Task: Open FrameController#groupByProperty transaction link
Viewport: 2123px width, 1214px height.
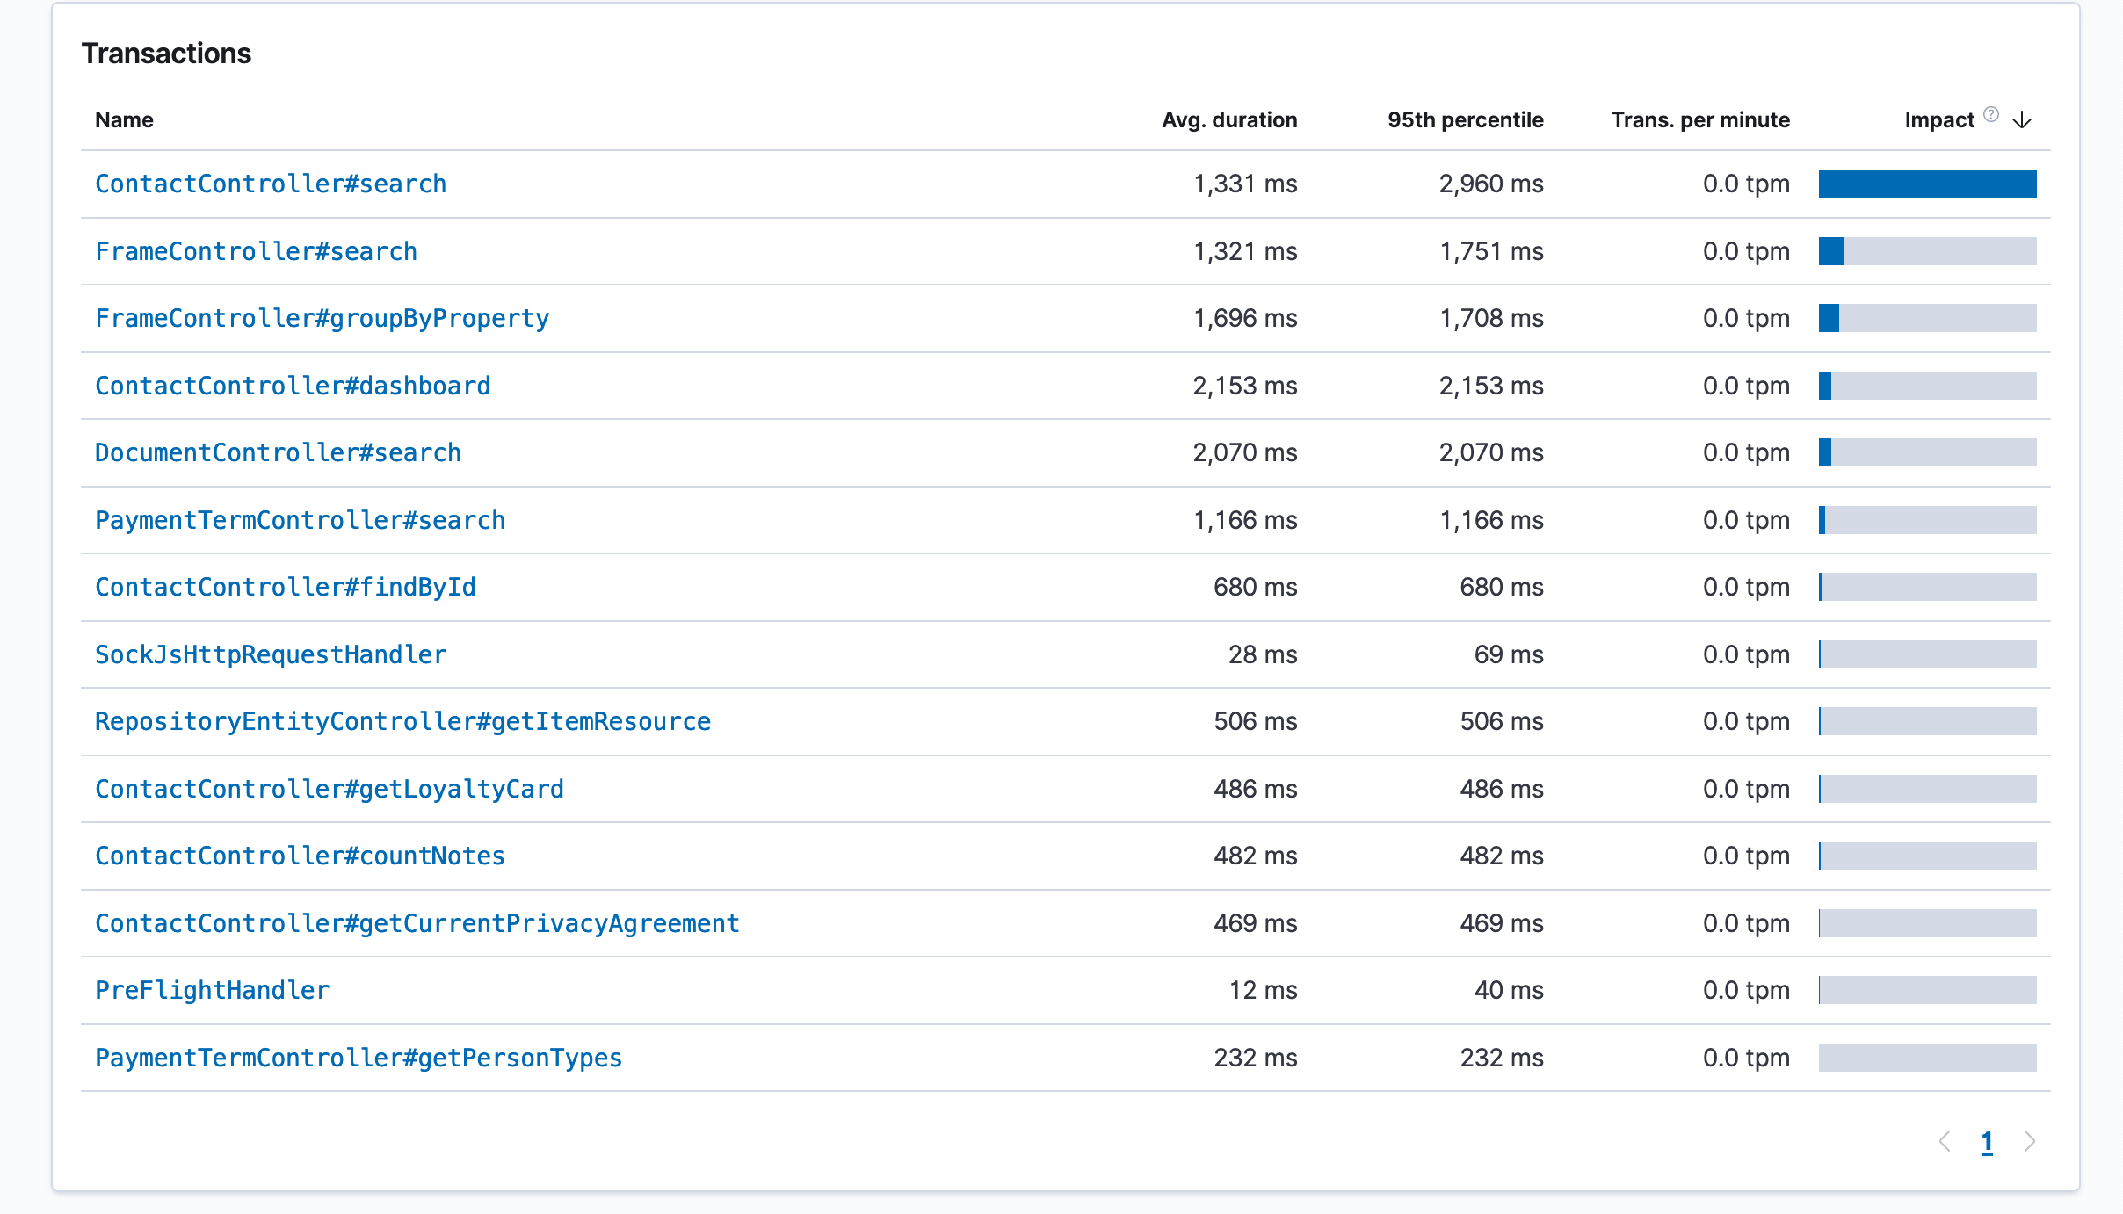Action: 322,318
